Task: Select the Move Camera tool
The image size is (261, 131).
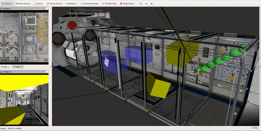Action: pyautogui.click(x=23, y=4)
